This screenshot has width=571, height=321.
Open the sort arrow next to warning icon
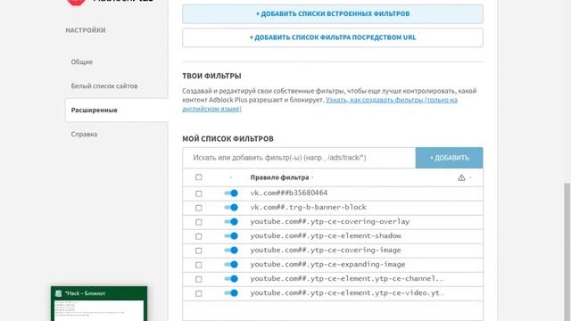(x=470, y=177)
